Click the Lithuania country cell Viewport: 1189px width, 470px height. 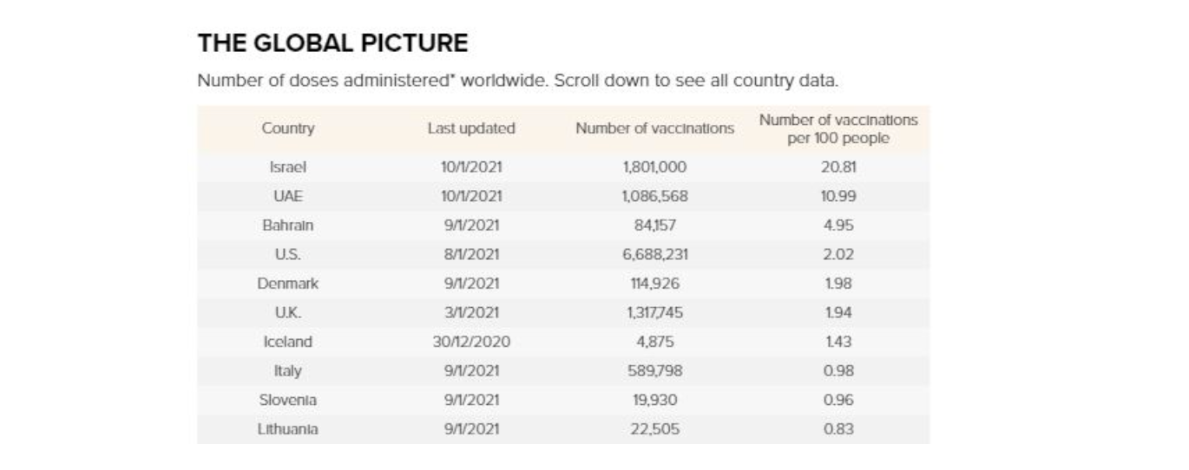(x=288, y=429)
